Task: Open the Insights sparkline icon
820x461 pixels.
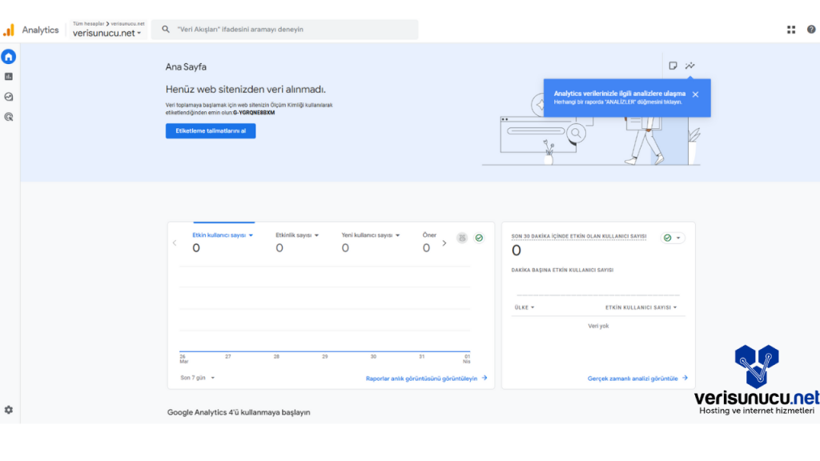Action: pyautogui.click(x=690, y=66)
